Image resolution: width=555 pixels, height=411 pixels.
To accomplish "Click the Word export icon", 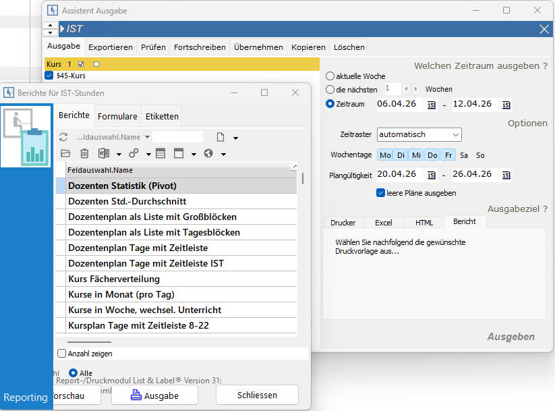I will [104, 153].
